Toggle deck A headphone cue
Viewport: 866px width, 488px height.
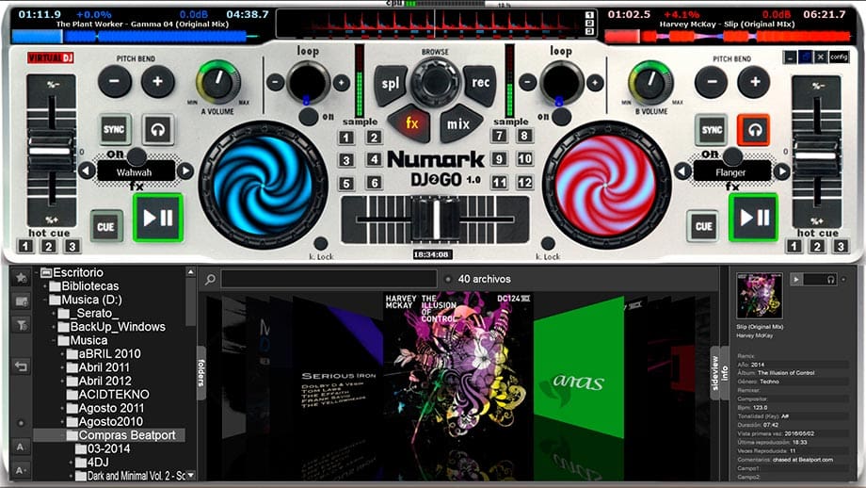tap(158, 129)
